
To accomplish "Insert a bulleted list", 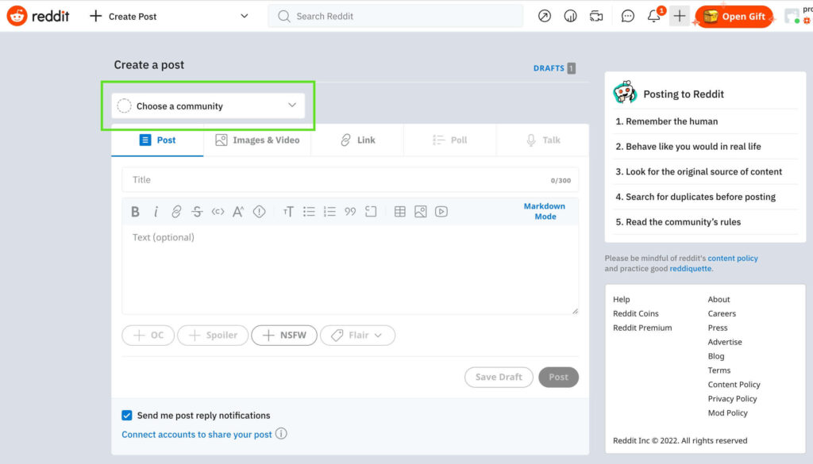I will click(x=309, y=211).
